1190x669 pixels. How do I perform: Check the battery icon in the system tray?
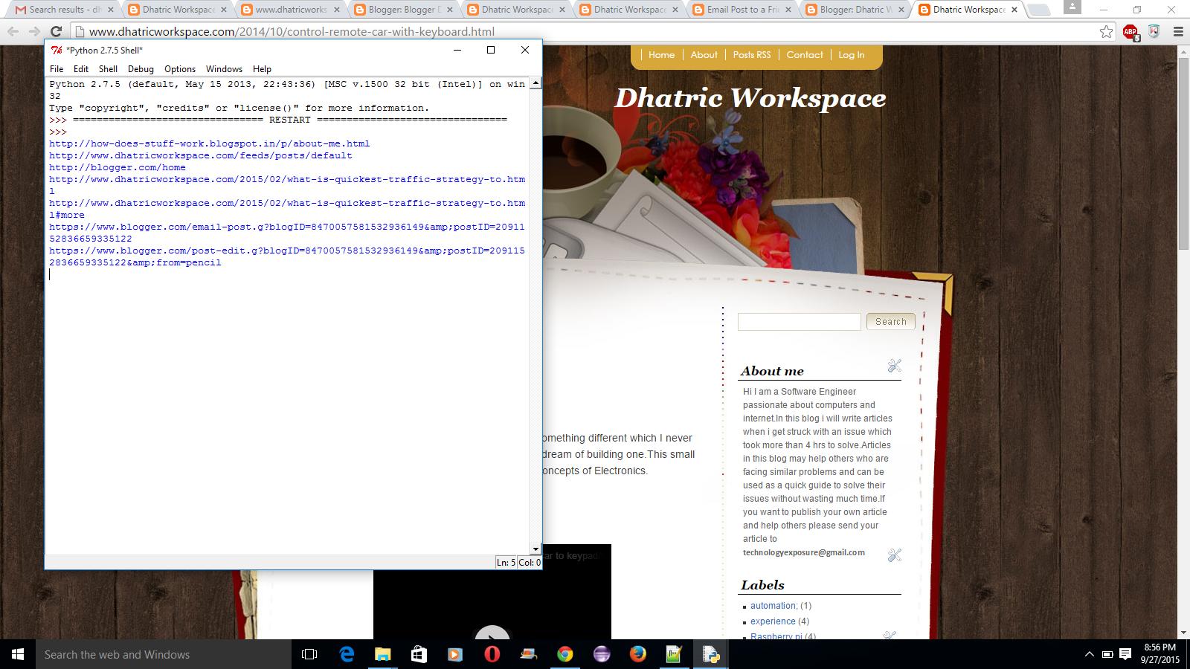[1107, 654]
